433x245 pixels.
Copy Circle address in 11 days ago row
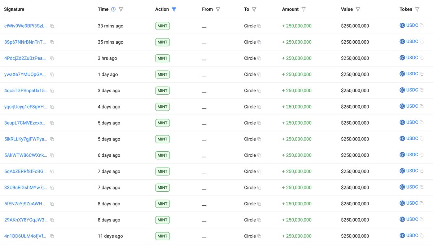pyautogui.click(x=259, y=236)
